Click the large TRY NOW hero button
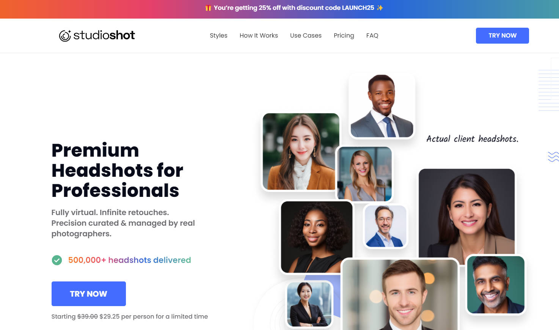The image size is (559, 330). pyautogui.click(x=89, y=294)
